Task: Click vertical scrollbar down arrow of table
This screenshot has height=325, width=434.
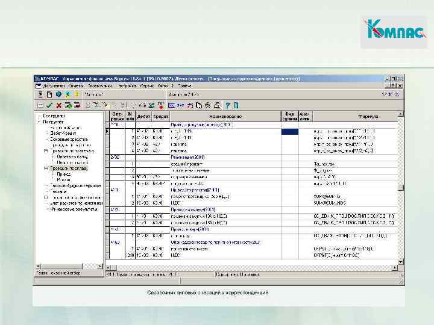Action: pos(400,261)
